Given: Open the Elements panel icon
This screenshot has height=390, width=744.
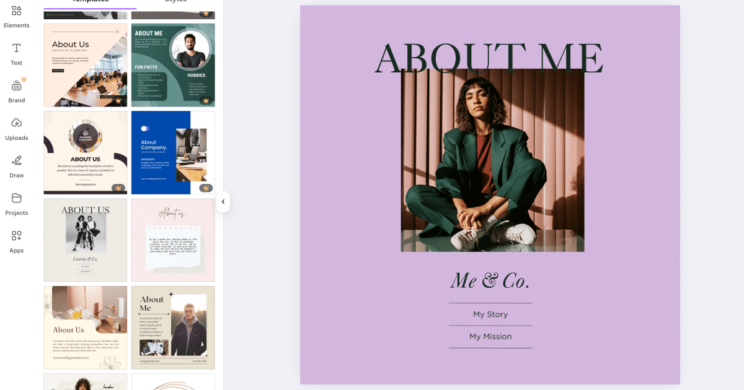Looking at the screenshot, I should (x=17, y=11).
